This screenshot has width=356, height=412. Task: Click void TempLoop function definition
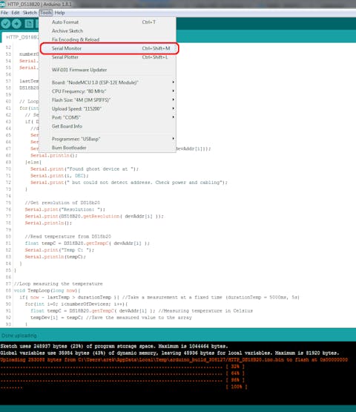47,290
